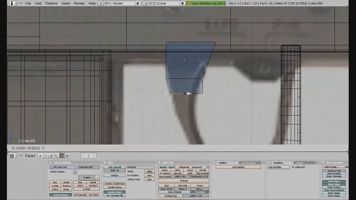The width and height of the screenshot is (356, 200).
Task: Collapse the top header pulldown menus
Action: coord(21,3)
